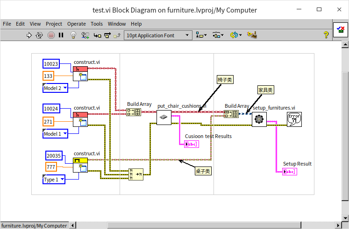Maximize the block diagram window
Viewport: 349px width, 229px height.
pyautogui.click(x=319, y=9)
